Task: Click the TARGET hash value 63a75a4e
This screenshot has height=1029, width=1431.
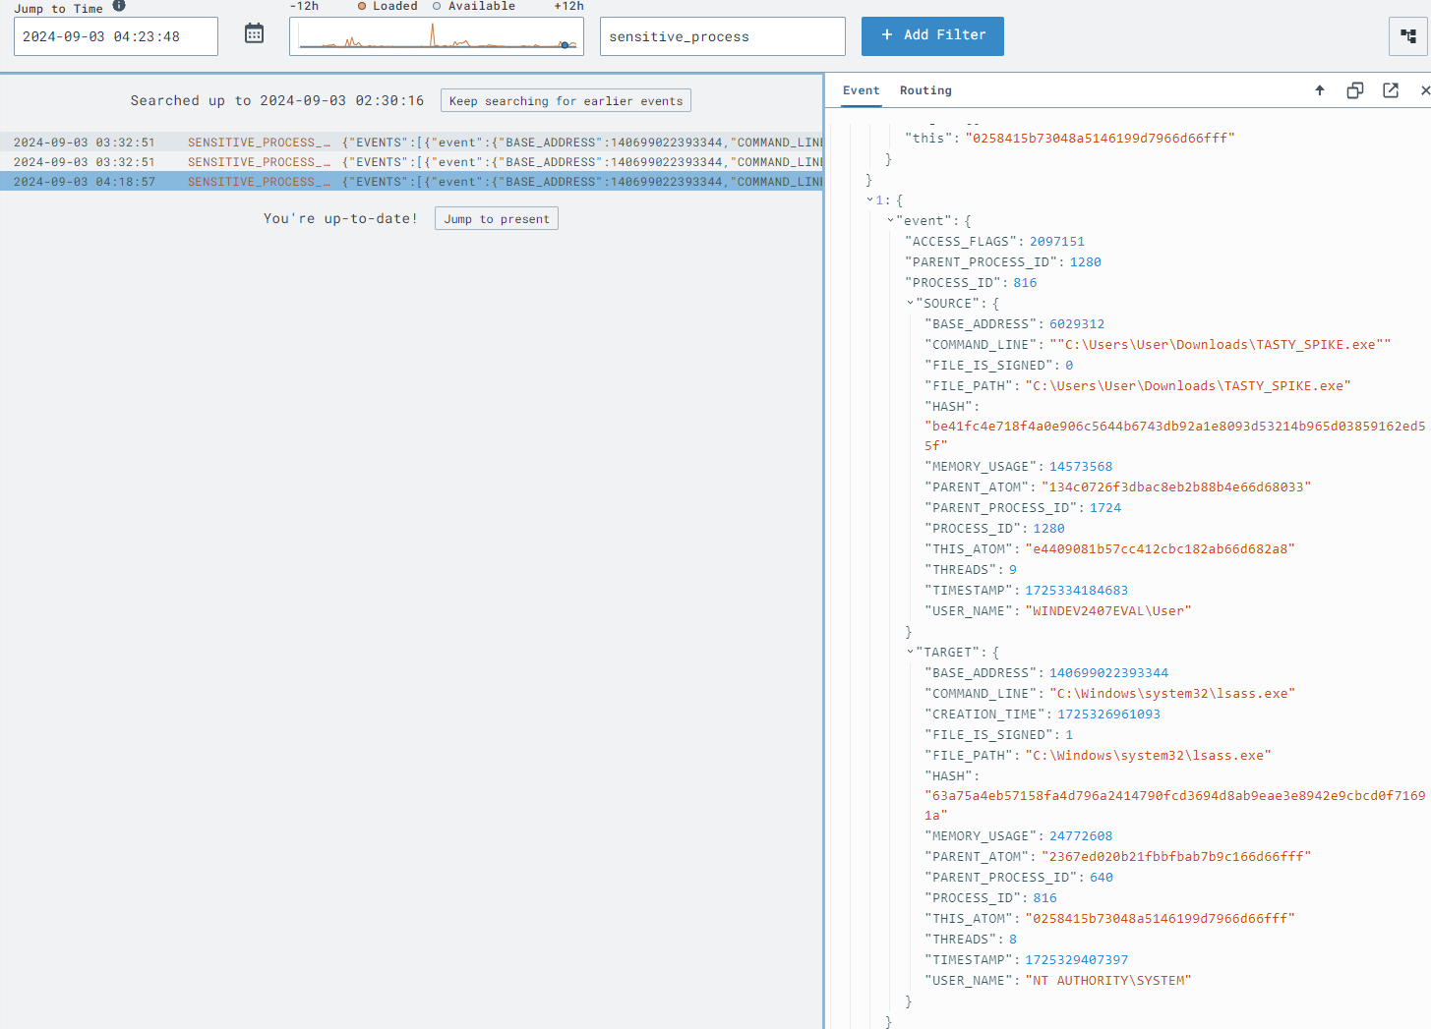Action: [1174, 806]
